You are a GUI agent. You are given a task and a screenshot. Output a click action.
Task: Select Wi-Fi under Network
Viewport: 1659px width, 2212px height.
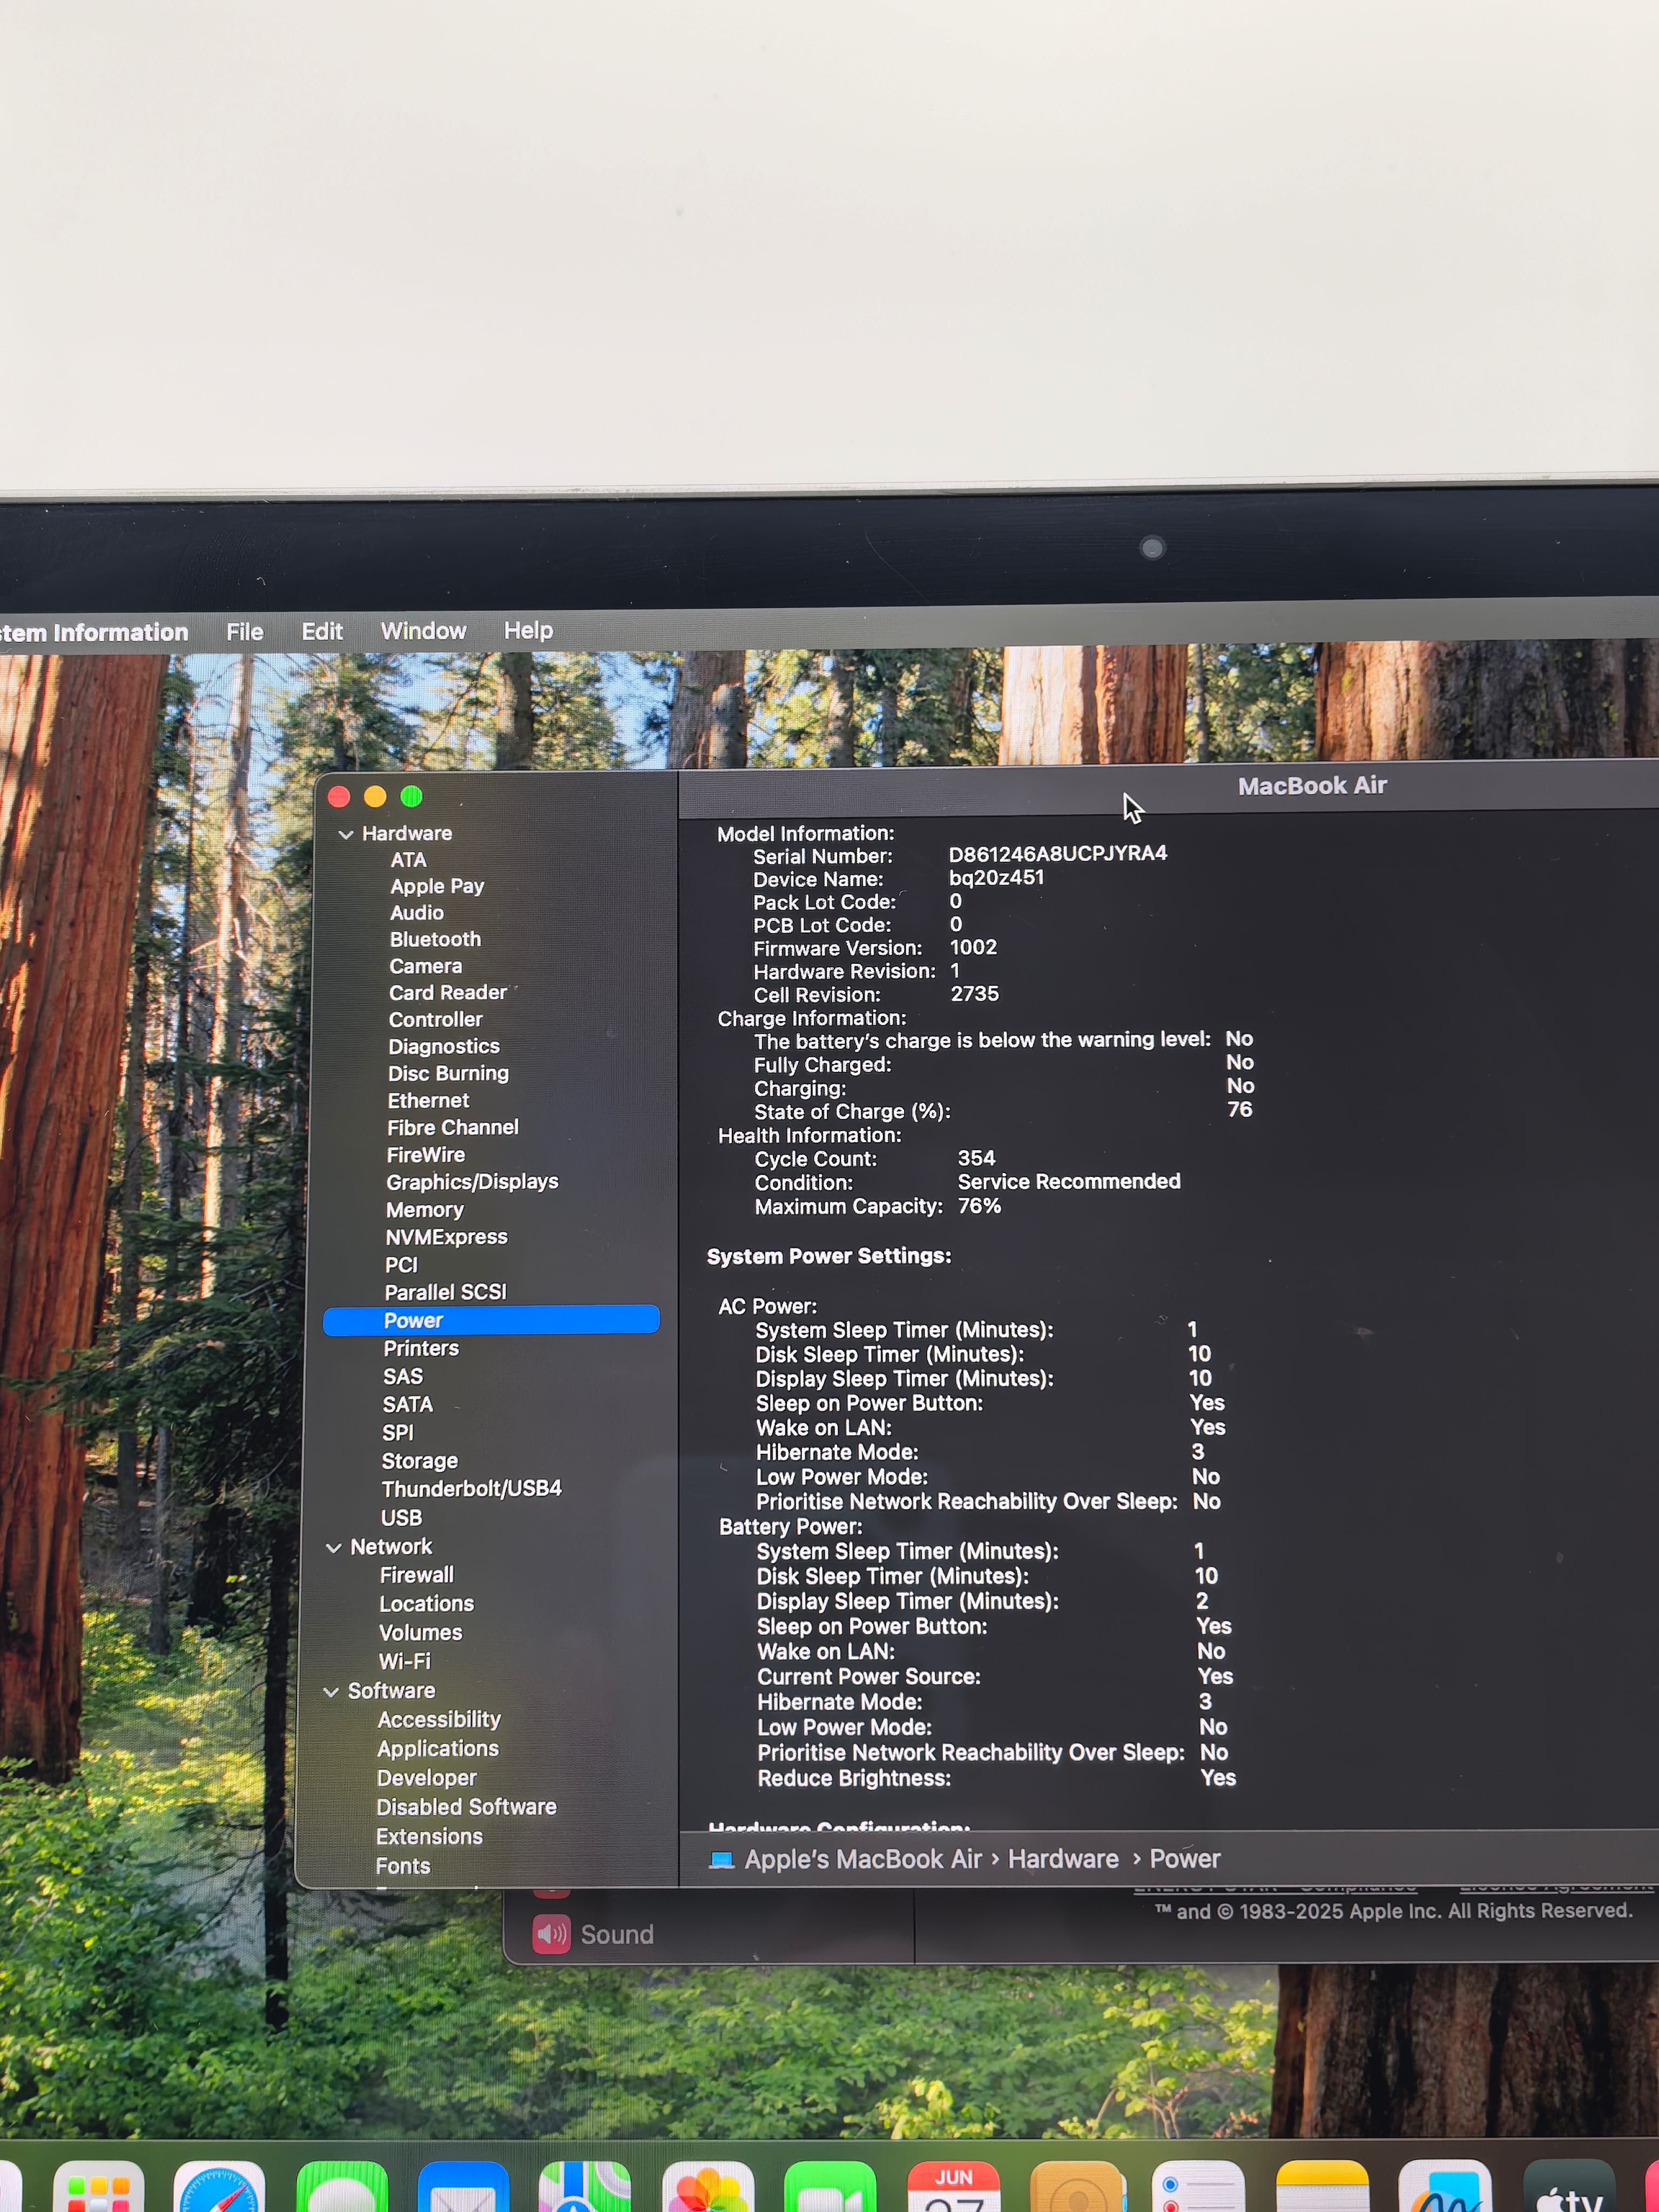tap(404, 1662)
